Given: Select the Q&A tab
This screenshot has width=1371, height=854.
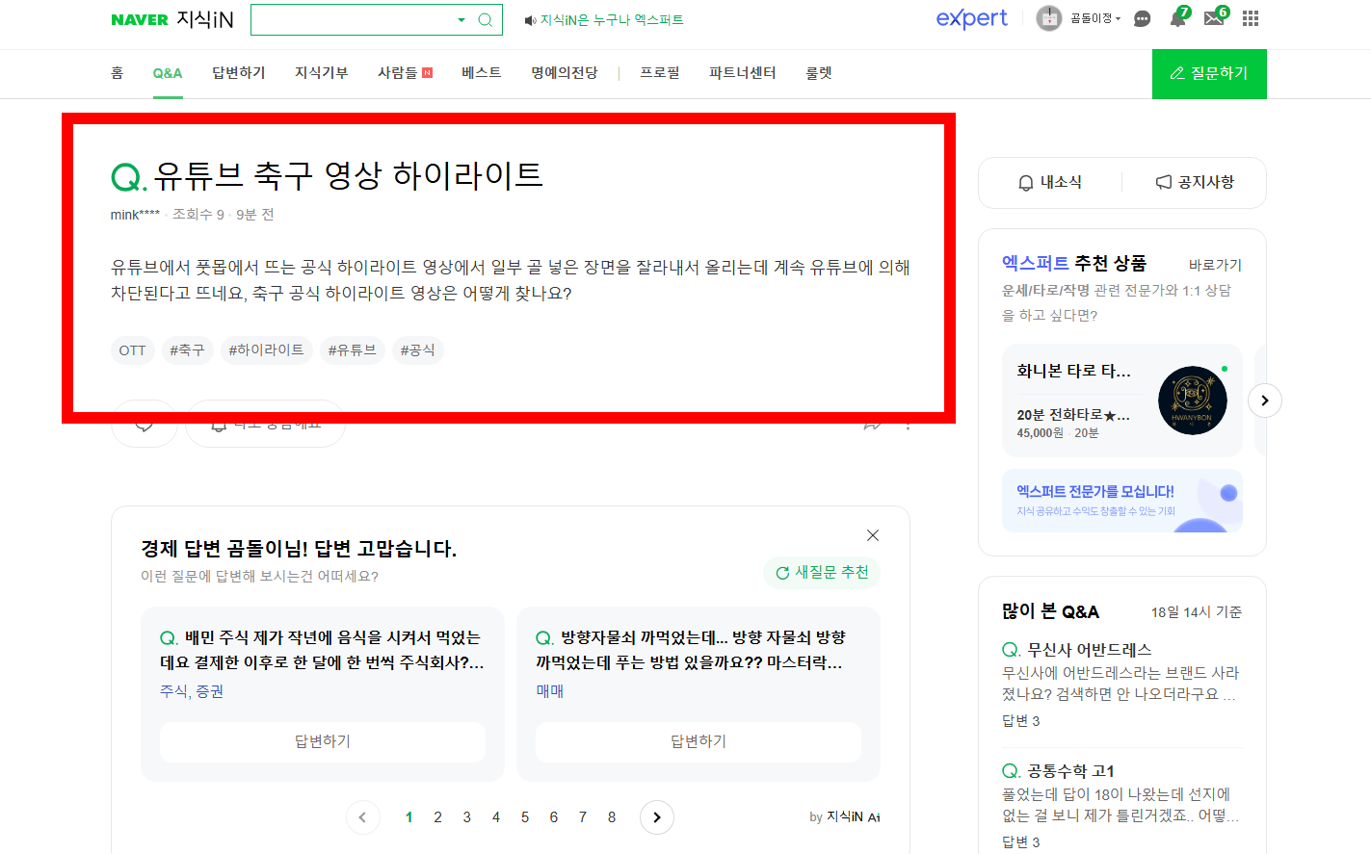Looking at the screenshot, I should [167, 73].
